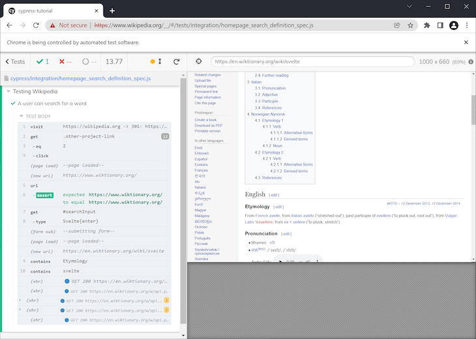This screenshot has height=339, width=476.
Task: Click the 12 elements badge
Action: 165,136
